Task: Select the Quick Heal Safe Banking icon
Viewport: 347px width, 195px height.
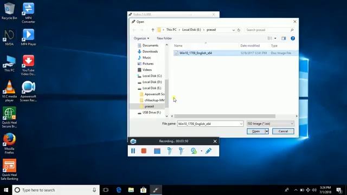Action: click(9, 170)
